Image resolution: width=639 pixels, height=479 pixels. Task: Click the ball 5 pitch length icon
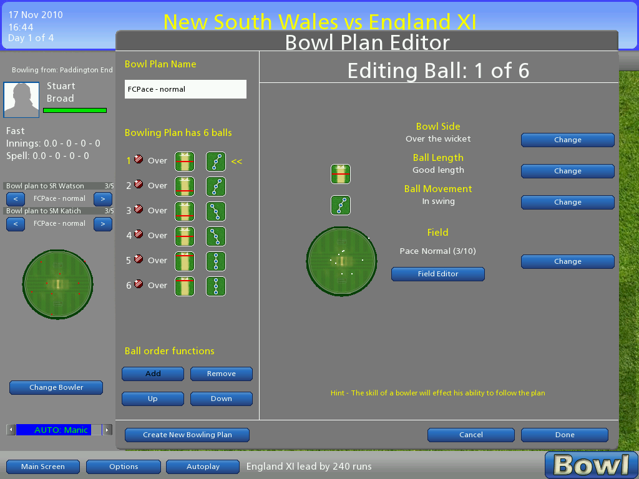185,261
